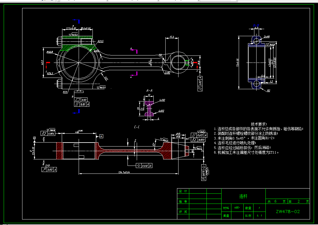This screenshot has height=225, width=318.
Task: Select the parallelism frame 0.05 A
Action: point(82,105)
